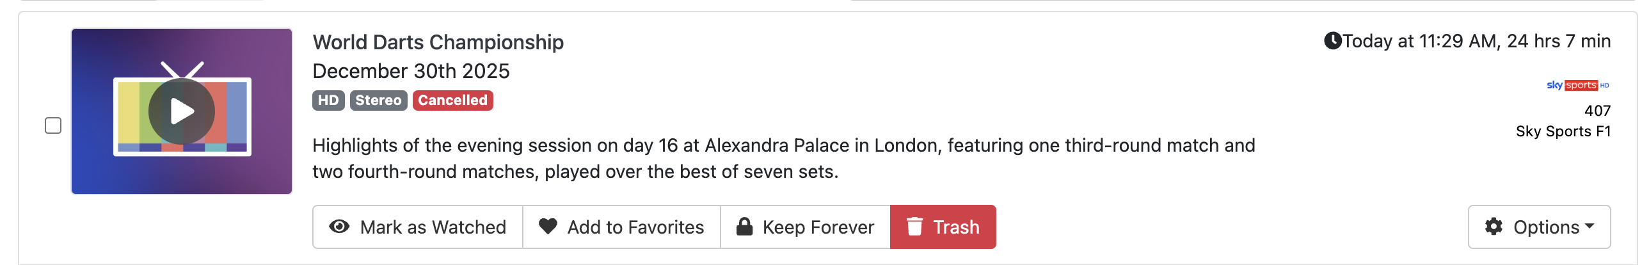This screenshot has width=1642, height=265.
Task: Click the Stereo badge
Action: point(378,100)
